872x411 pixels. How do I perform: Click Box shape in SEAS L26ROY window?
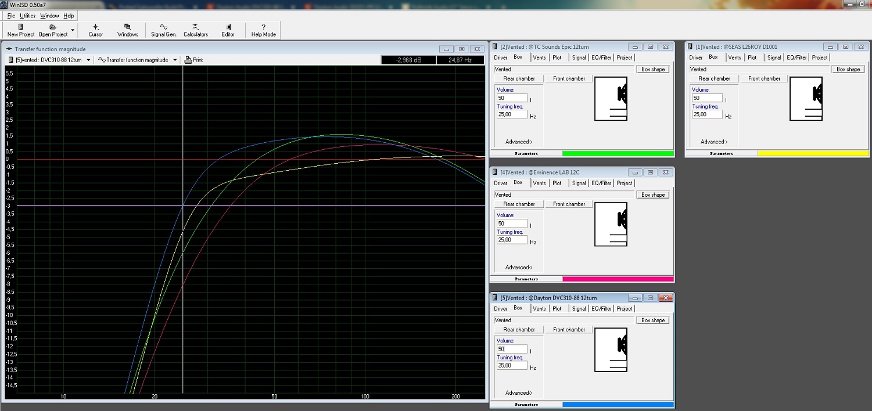coord(849,69)
